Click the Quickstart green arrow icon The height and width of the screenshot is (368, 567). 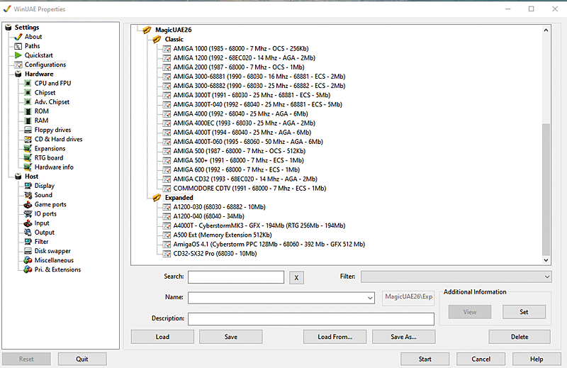18,55
